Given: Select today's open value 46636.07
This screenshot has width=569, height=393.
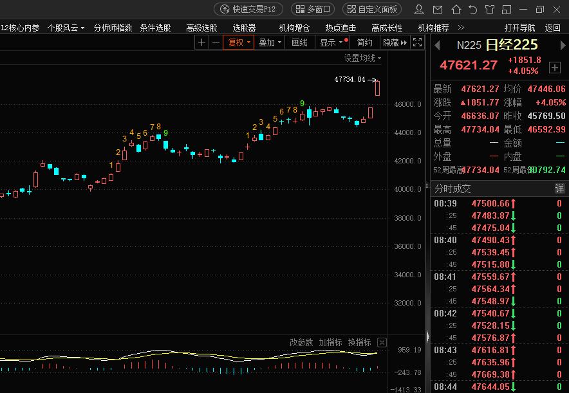Looking at the screenshot, I should click(480, 116).
